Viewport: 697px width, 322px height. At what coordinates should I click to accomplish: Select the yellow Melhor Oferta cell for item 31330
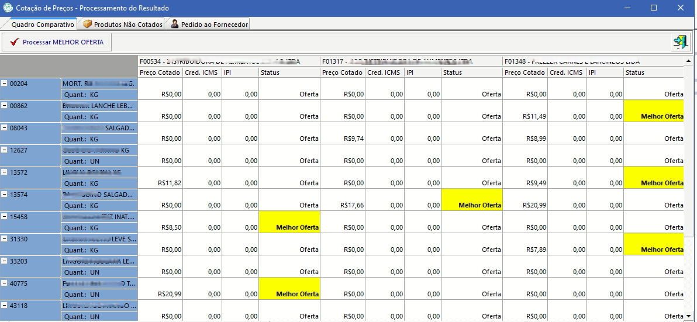(x=654, y=244)
